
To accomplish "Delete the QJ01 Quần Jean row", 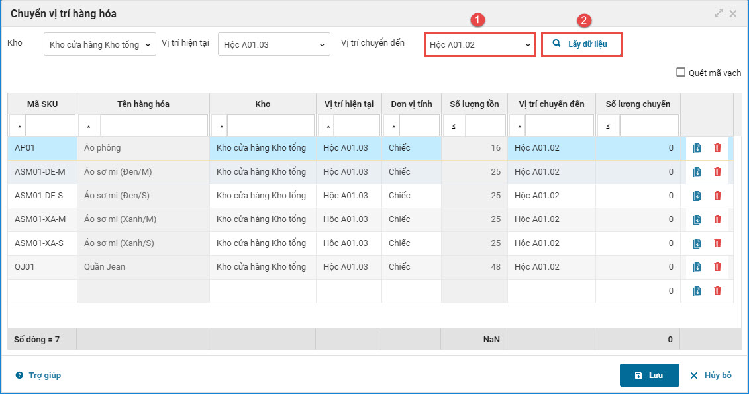I will pos(717,267).
